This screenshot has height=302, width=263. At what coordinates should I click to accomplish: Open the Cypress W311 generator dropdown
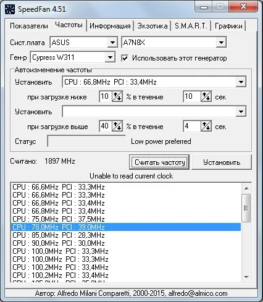click(110, 57)
